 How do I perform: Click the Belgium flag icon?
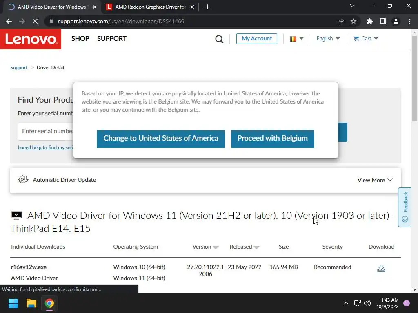[x=293, y=39]
